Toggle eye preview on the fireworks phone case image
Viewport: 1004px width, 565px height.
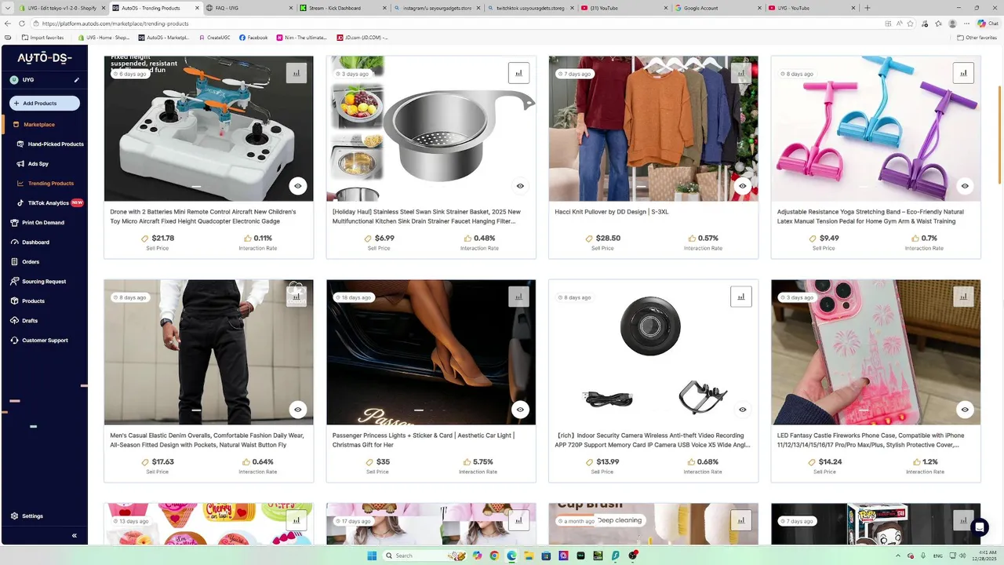(x=965, y=410)
